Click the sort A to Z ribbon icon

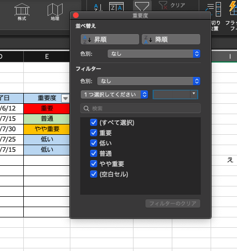98,7
